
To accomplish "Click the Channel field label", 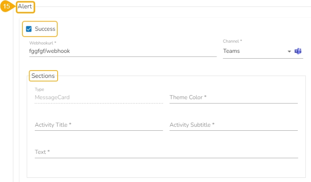I will coord(232,41).
